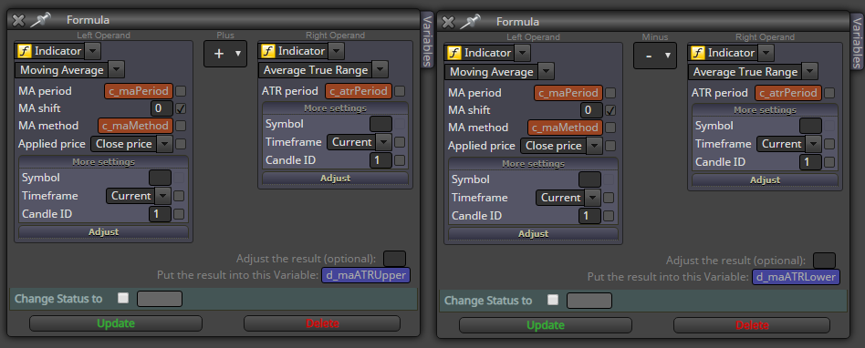
Task: Click Adjust under Average True Range in left window
Action: point(336,178)
